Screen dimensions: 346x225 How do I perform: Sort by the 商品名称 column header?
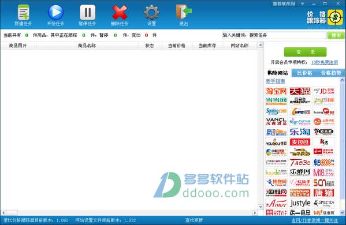click(87, 46)
